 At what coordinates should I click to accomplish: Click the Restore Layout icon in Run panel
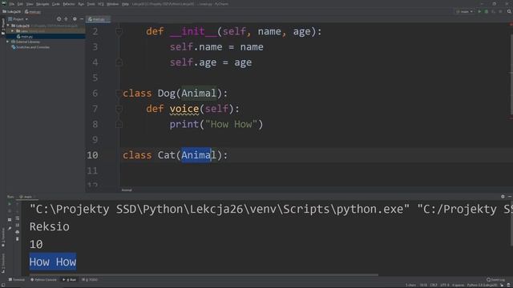click(x=10, y=219)
